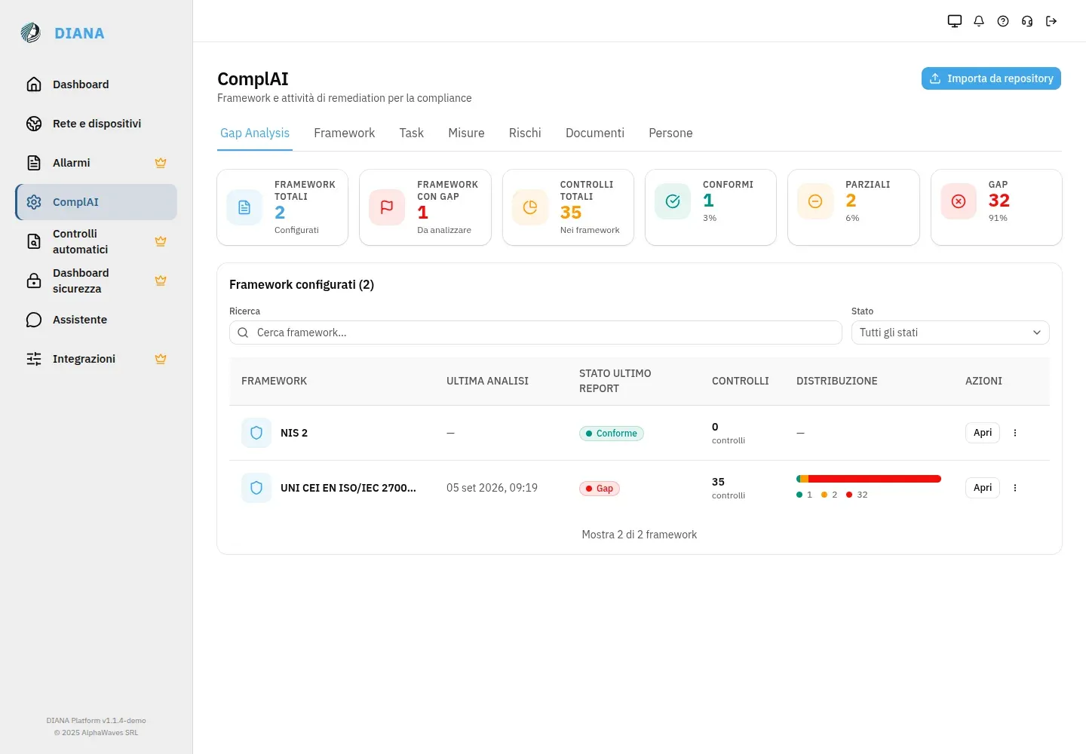Click the DIANA Platform v1.1.4-demo footer text

[97, 721]
